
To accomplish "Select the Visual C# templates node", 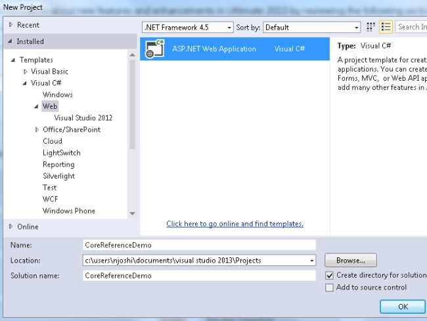I will point(46,83).
